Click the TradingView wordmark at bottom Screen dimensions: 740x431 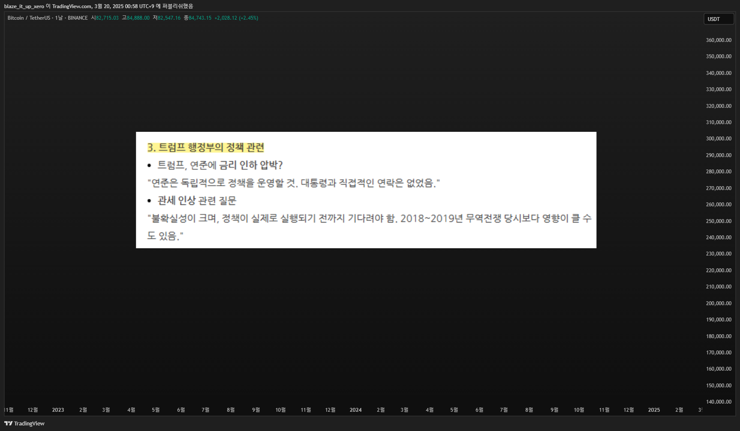tap(29, 423)
